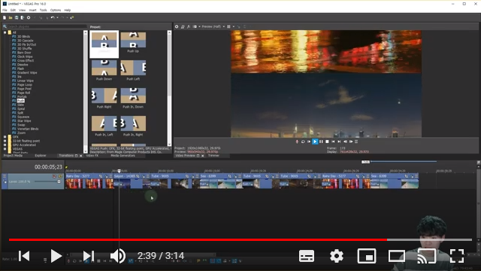Enter fullscreen in video player

pos(457,256)
